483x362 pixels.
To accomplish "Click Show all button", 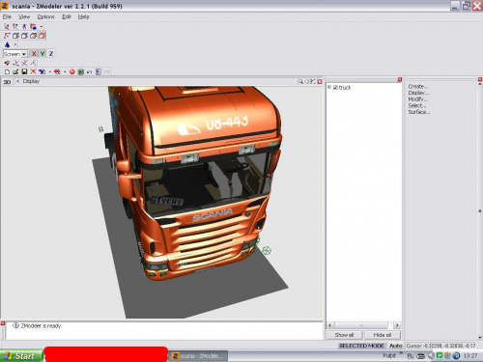I will click(x=344, y=335).
